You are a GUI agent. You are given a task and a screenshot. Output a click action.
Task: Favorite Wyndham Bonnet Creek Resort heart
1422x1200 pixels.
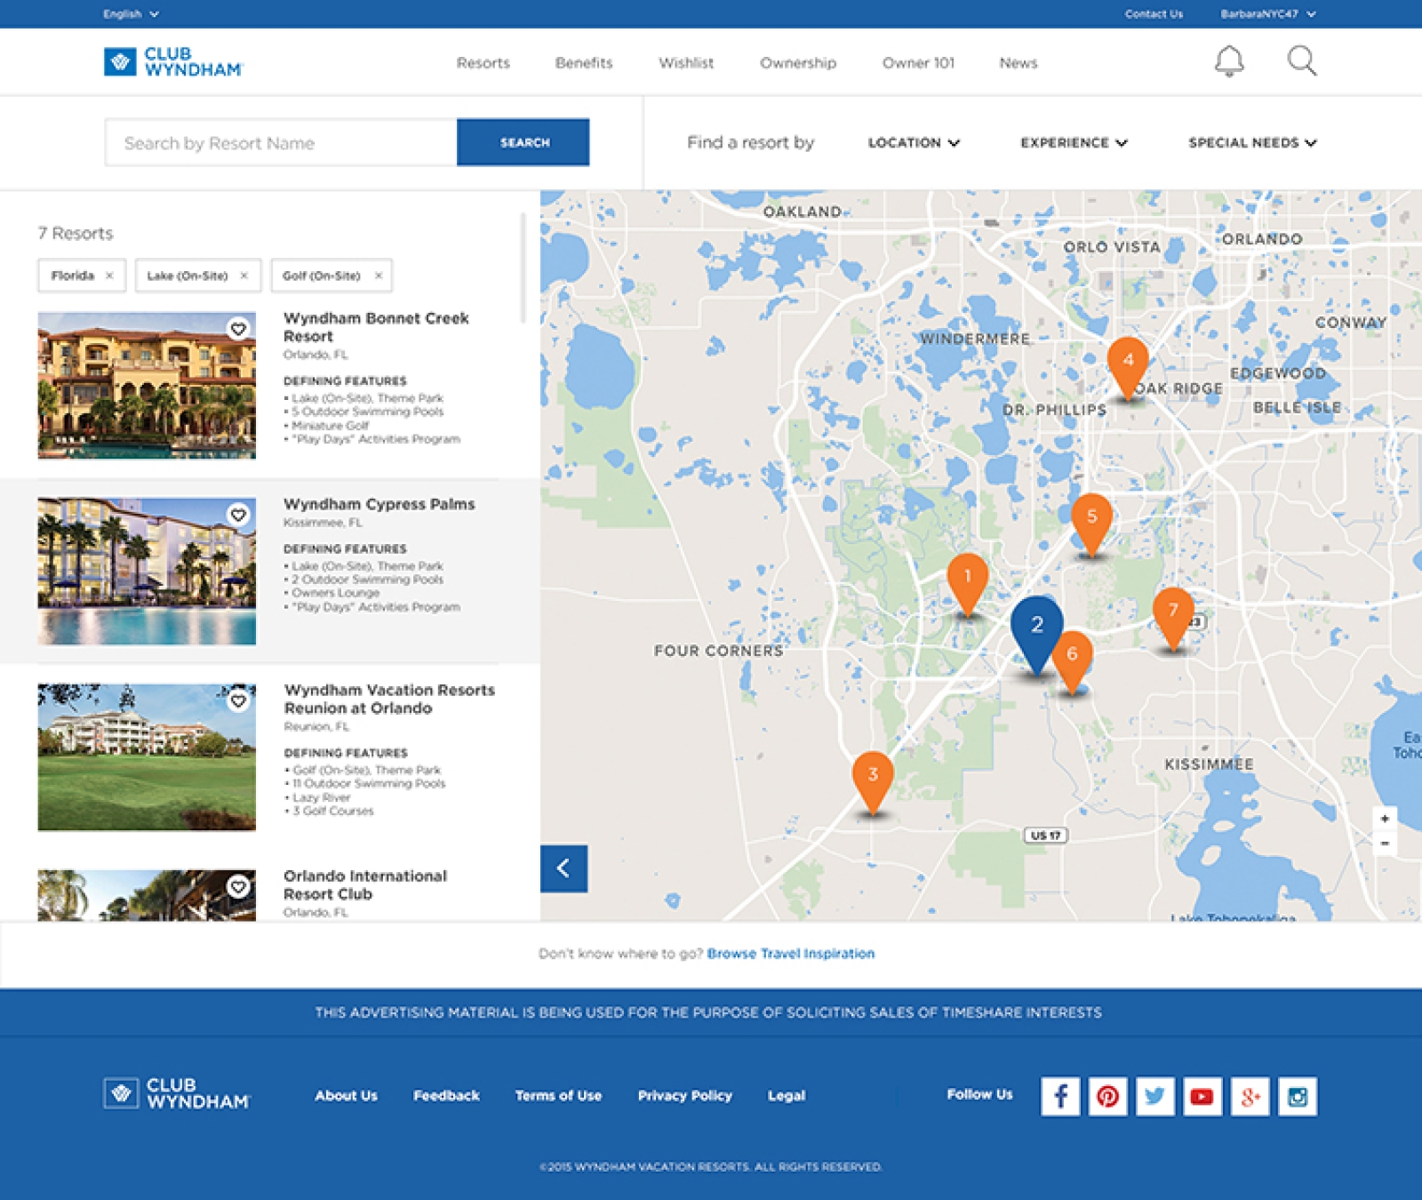[238, 329]
